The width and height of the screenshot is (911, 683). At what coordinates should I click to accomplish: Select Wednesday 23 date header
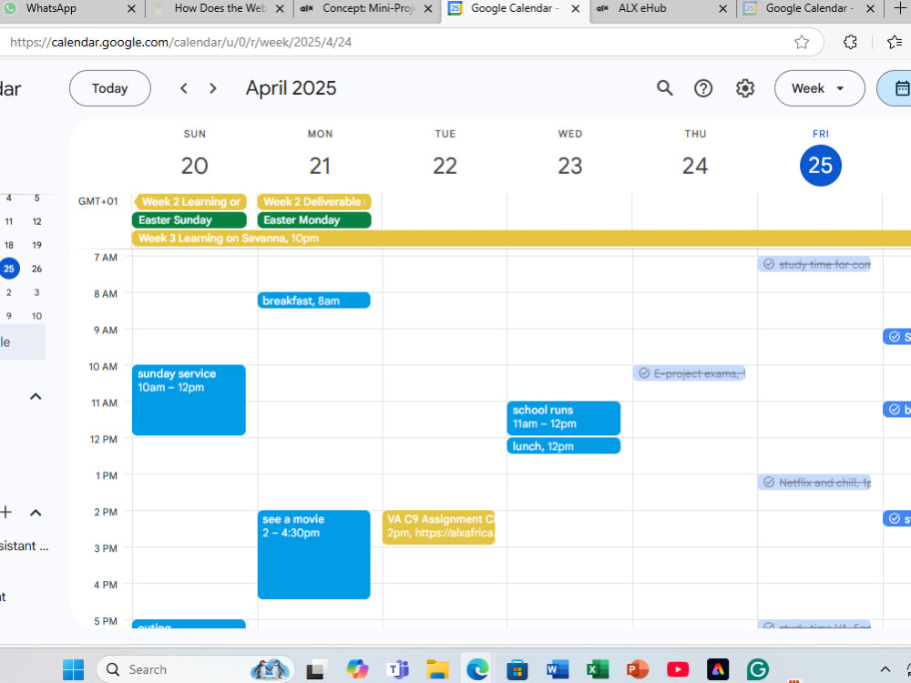click(x=570, y=166)
